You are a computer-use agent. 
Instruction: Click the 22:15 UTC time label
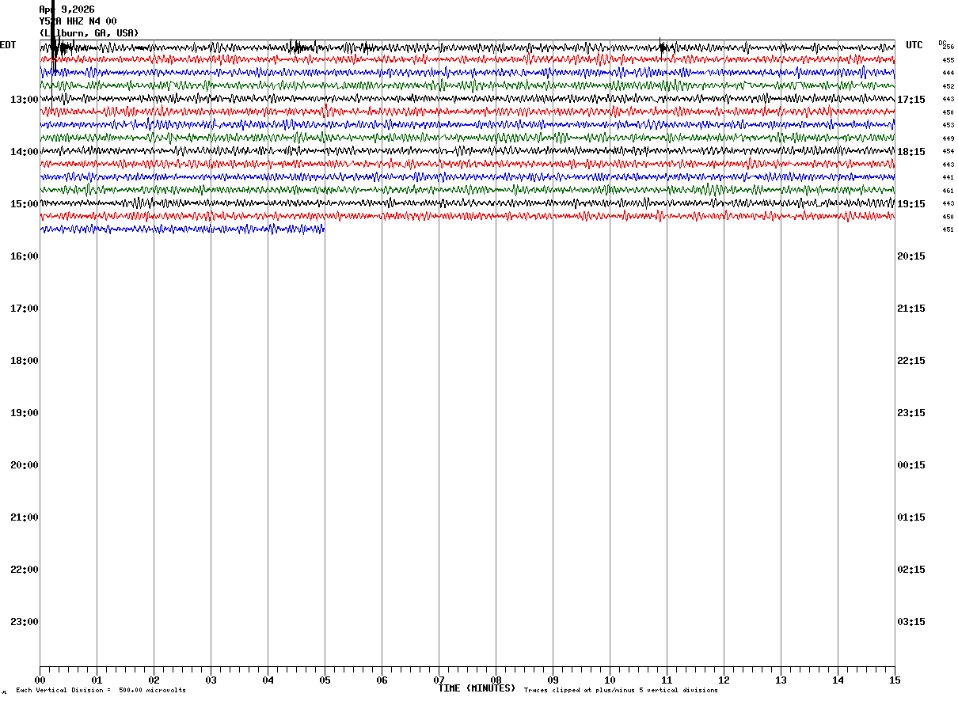pyautogui.click(x=911, y=361)
